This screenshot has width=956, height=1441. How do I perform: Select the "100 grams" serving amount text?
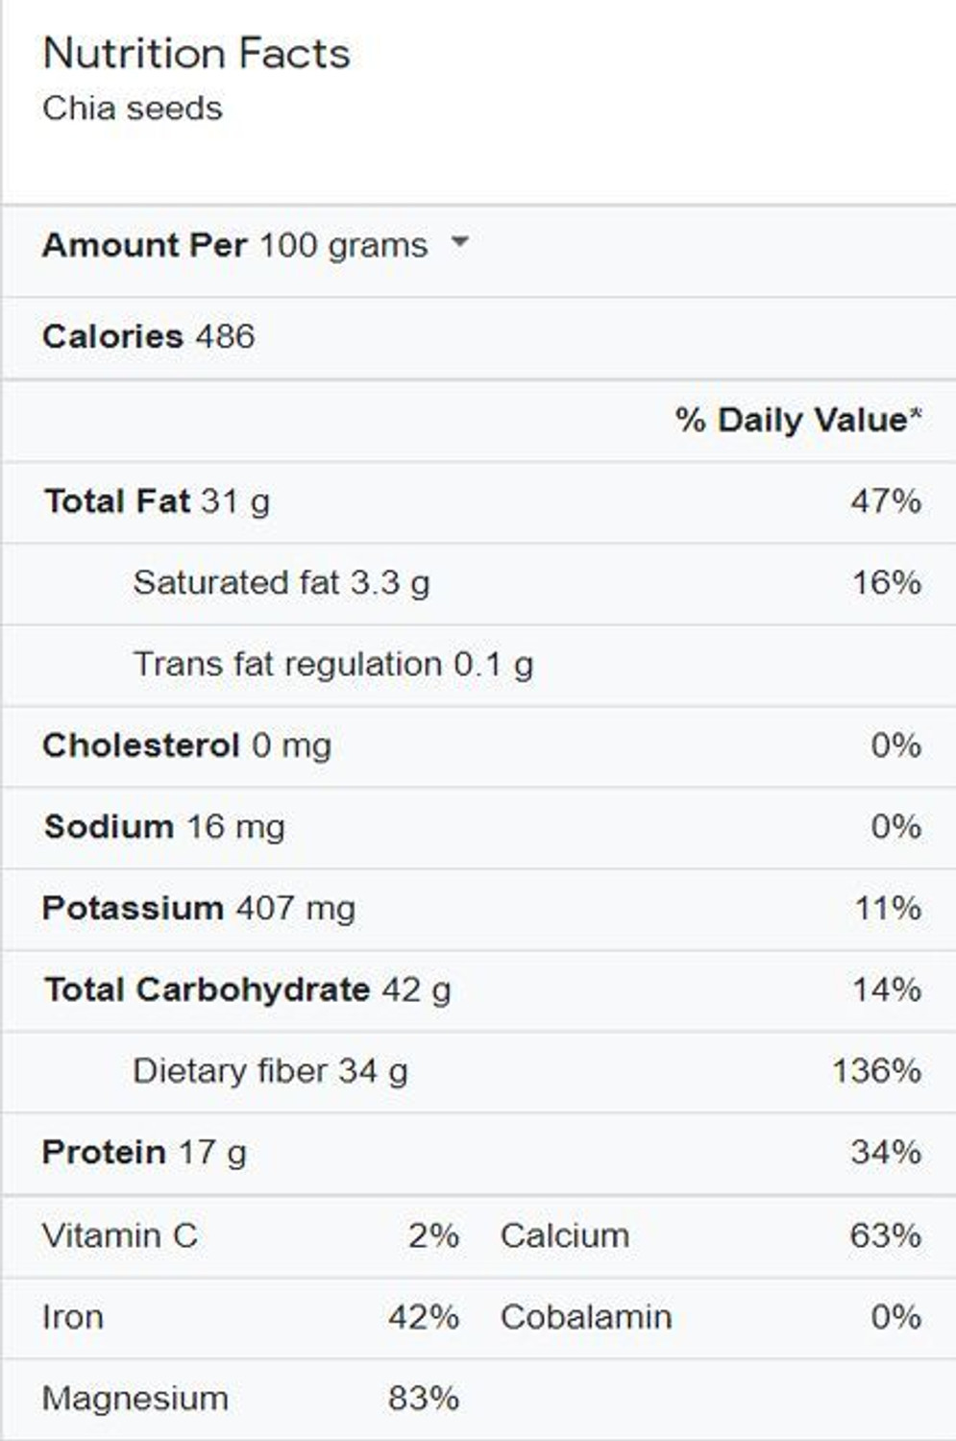(343, 246)
